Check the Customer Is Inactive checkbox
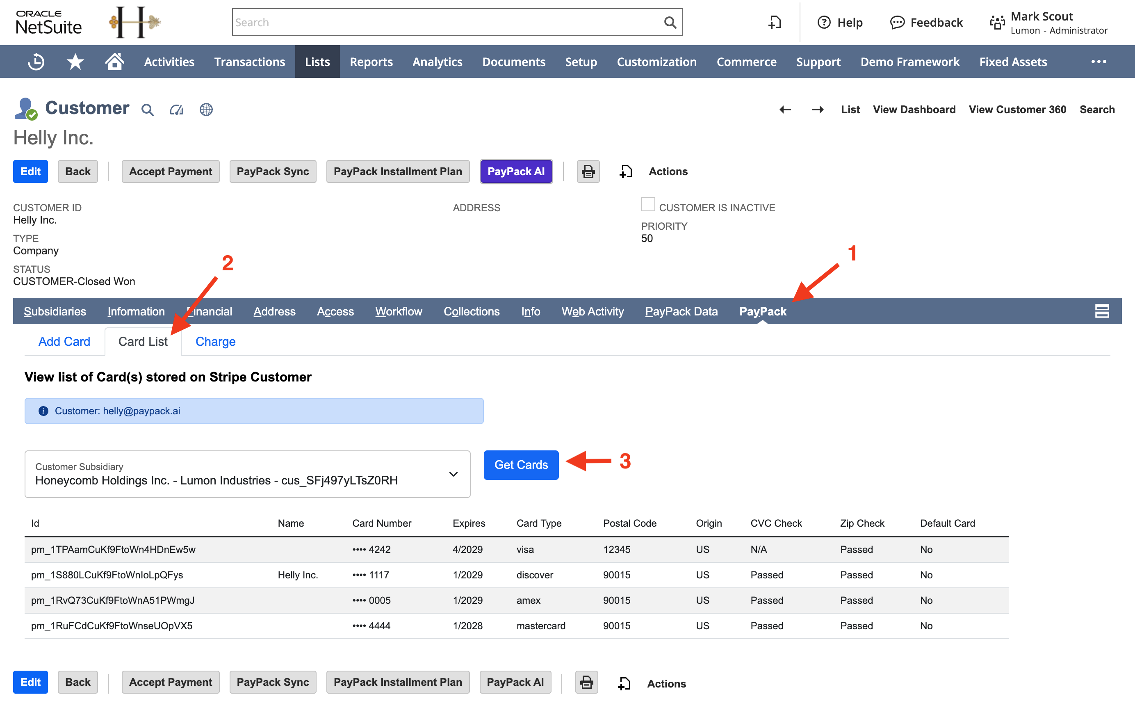 coord(648,205)
